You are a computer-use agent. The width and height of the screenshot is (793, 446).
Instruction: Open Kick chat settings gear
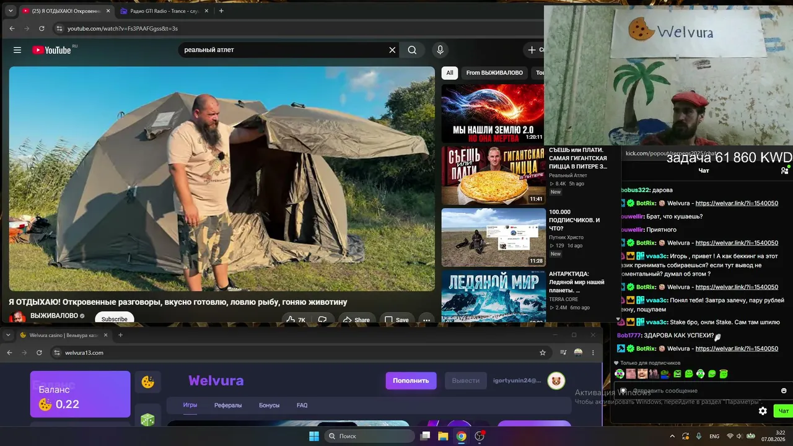[x=763, y=411]
